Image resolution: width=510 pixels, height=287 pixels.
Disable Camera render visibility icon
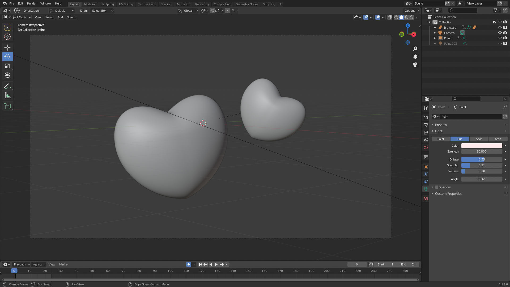[505, 33]
